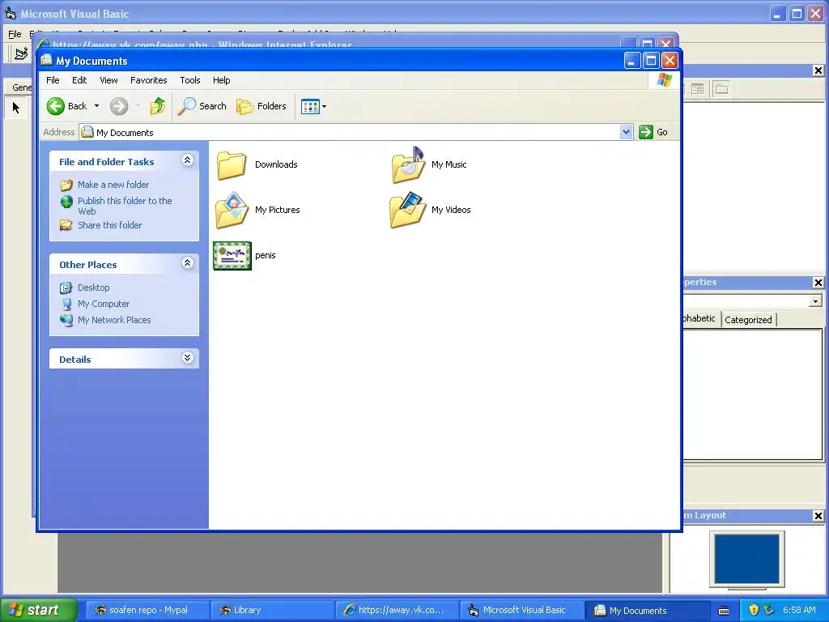Image resolution: width=829 pixels, height=622 pixels.
Task: Click Publish this folder to the Web
Action: (125, 206)
